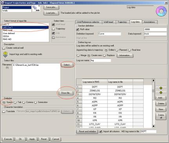
Task: Select User defined input format
Action: (25, 33)
